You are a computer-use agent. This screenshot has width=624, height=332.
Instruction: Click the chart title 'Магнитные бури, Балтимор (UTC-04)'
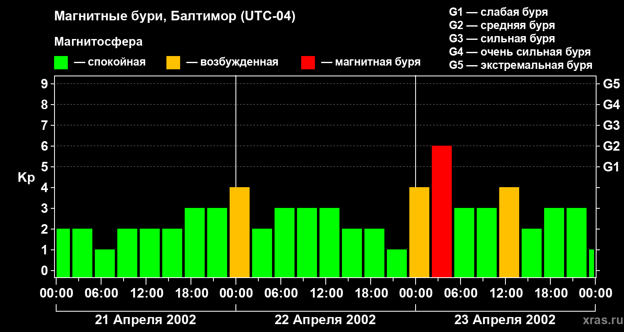pos(175,17)
